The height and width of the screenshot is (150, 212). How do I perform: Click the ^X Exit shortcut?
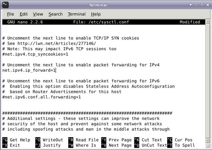(11, 145)
